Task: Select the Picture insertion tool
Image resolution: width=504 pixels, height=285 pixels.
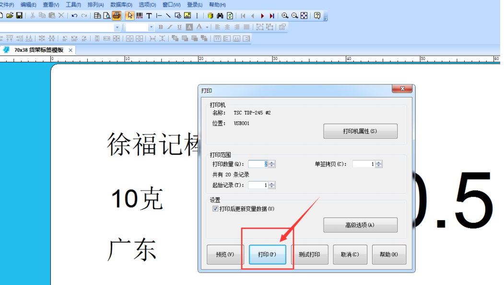Action: [188, 15]
